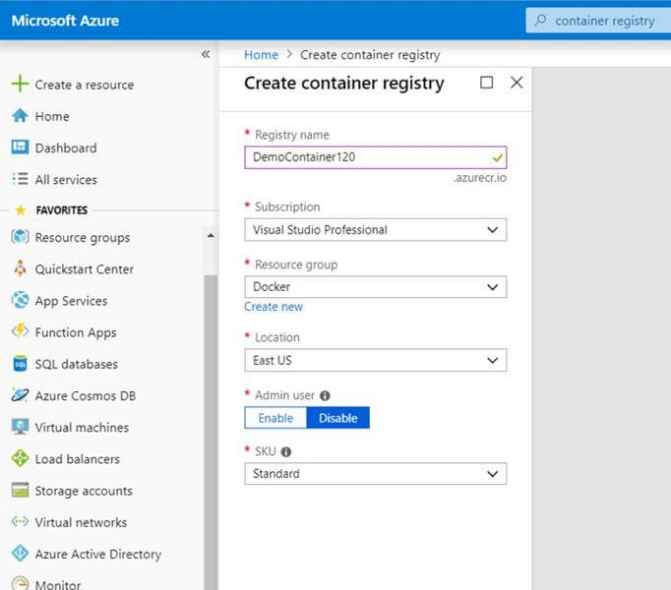The height and width of the screenshot is (590, 671).
Task: Open the Subscription dropdown
Action: [x=375, y=230]
